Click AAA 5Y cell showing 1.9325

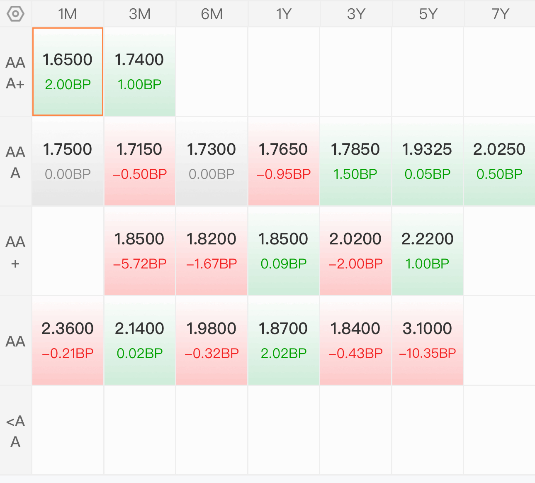click(428, 161)
